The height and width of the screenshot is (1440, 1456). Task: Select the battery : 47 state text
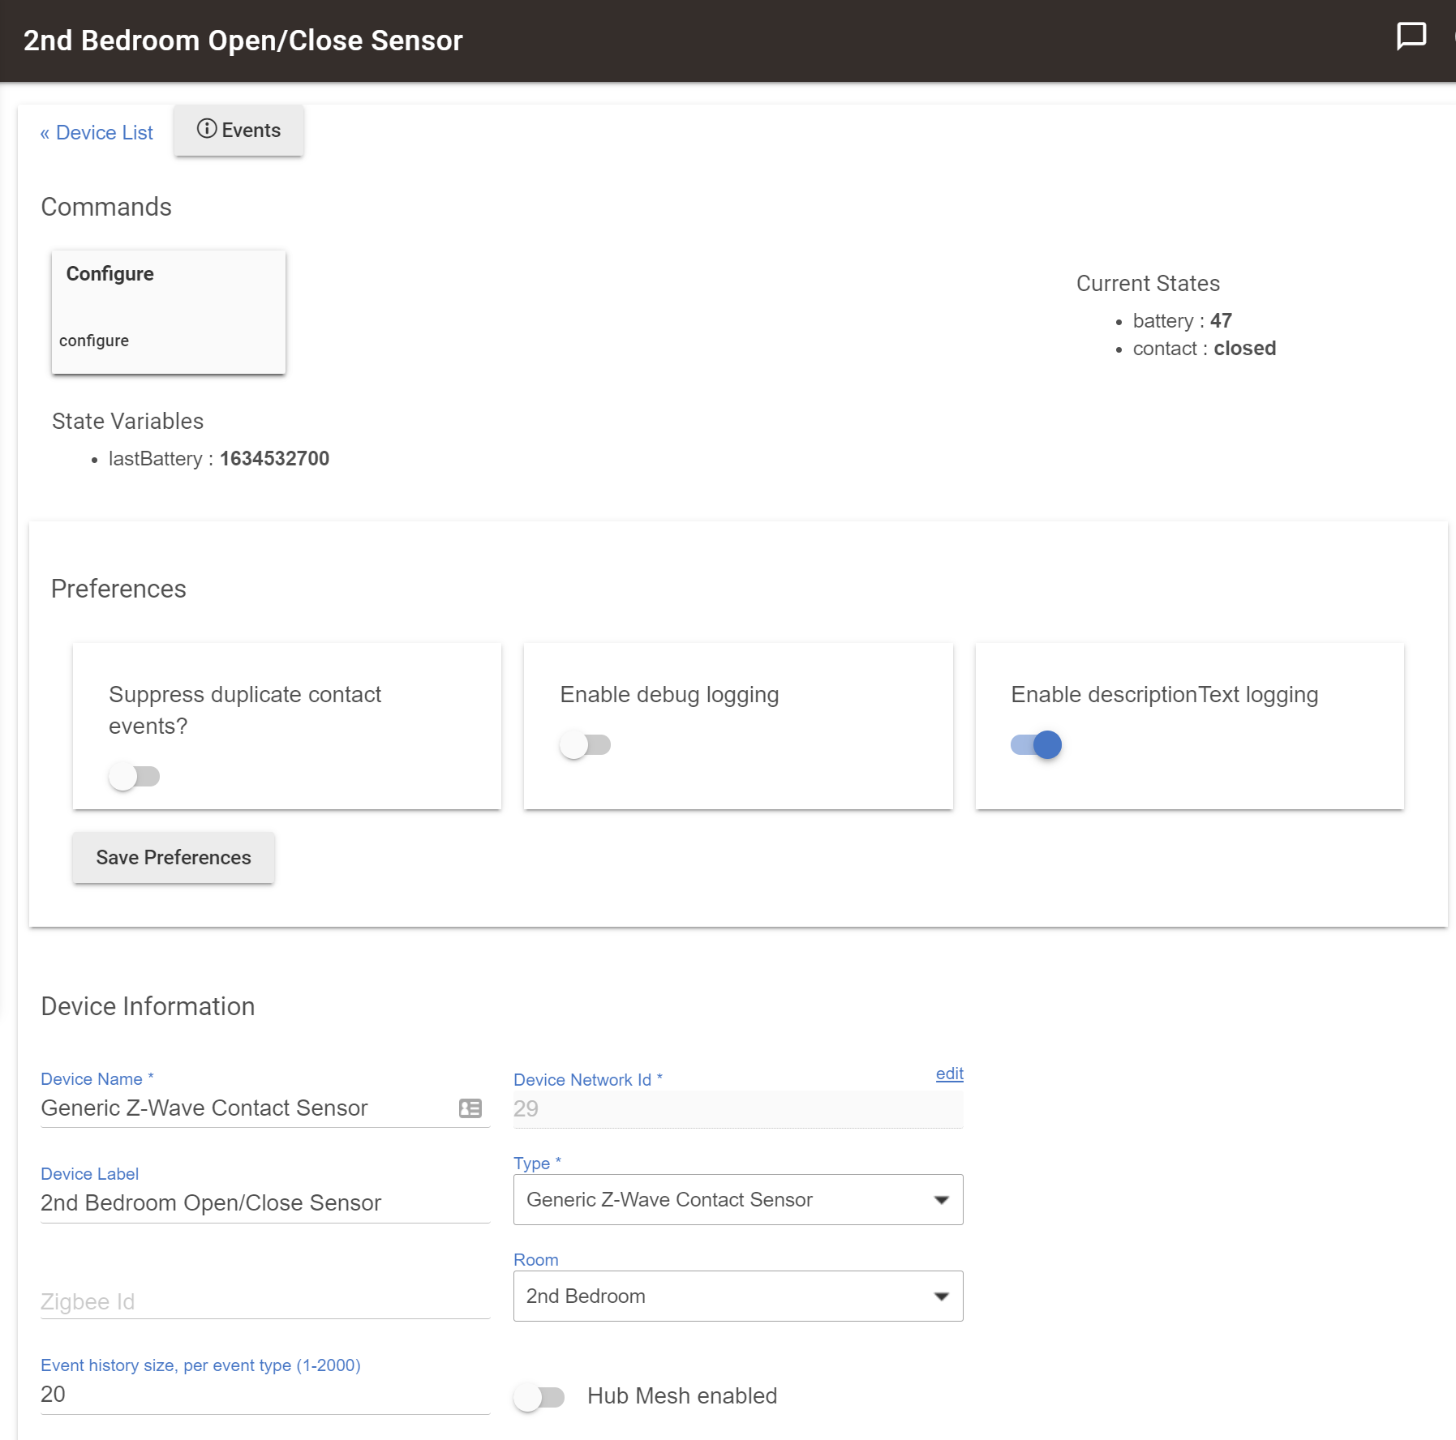click(x=1183, y=321)
